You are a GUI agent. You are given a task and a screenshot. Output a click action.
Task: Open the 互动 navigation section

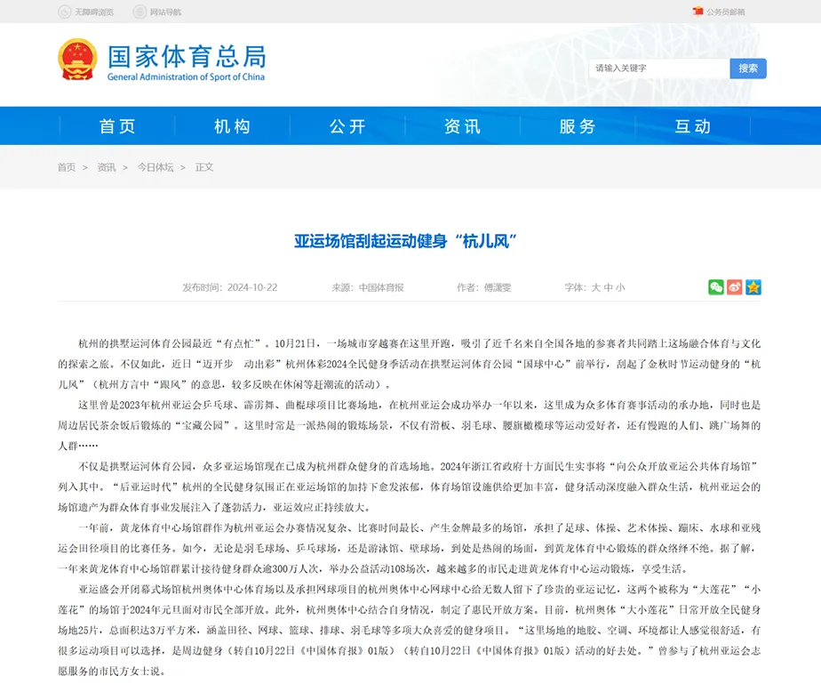692,125
